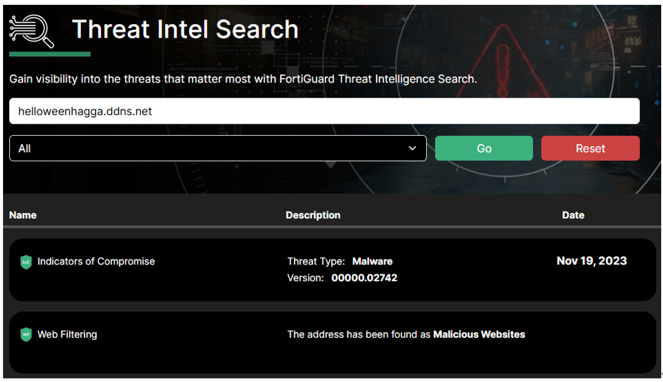Click the Date column header

pyautogui.click(x=573, y=215)
